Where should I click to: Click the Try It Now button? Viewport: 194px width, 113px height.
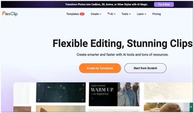pos(164,4)
